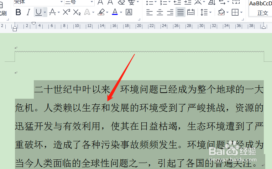The height and width of the screenshot is (169, 272).
Task: Insert a numbered list
Action: click(x=163, y=2)
